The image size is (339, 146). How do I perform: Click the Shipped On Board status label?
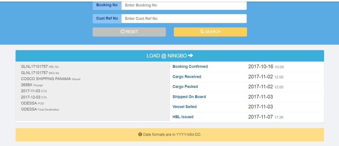[189, 97]
